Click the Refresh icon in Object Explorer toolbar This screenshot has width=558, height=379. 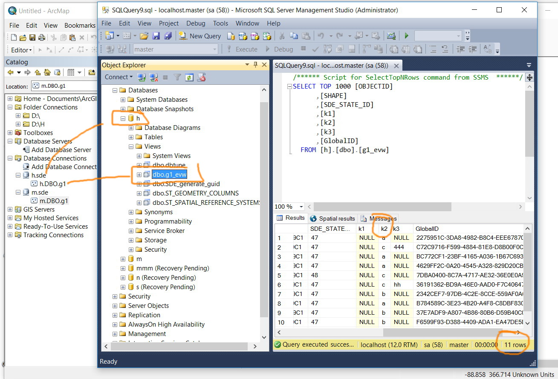pos(189,77)
